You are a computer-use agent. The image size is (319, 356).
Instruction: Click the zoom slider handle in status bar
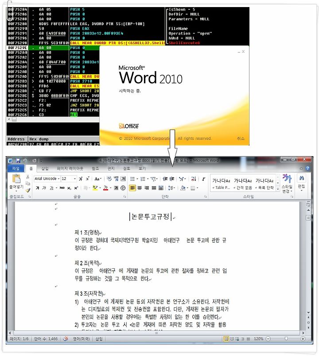[286, 339]
